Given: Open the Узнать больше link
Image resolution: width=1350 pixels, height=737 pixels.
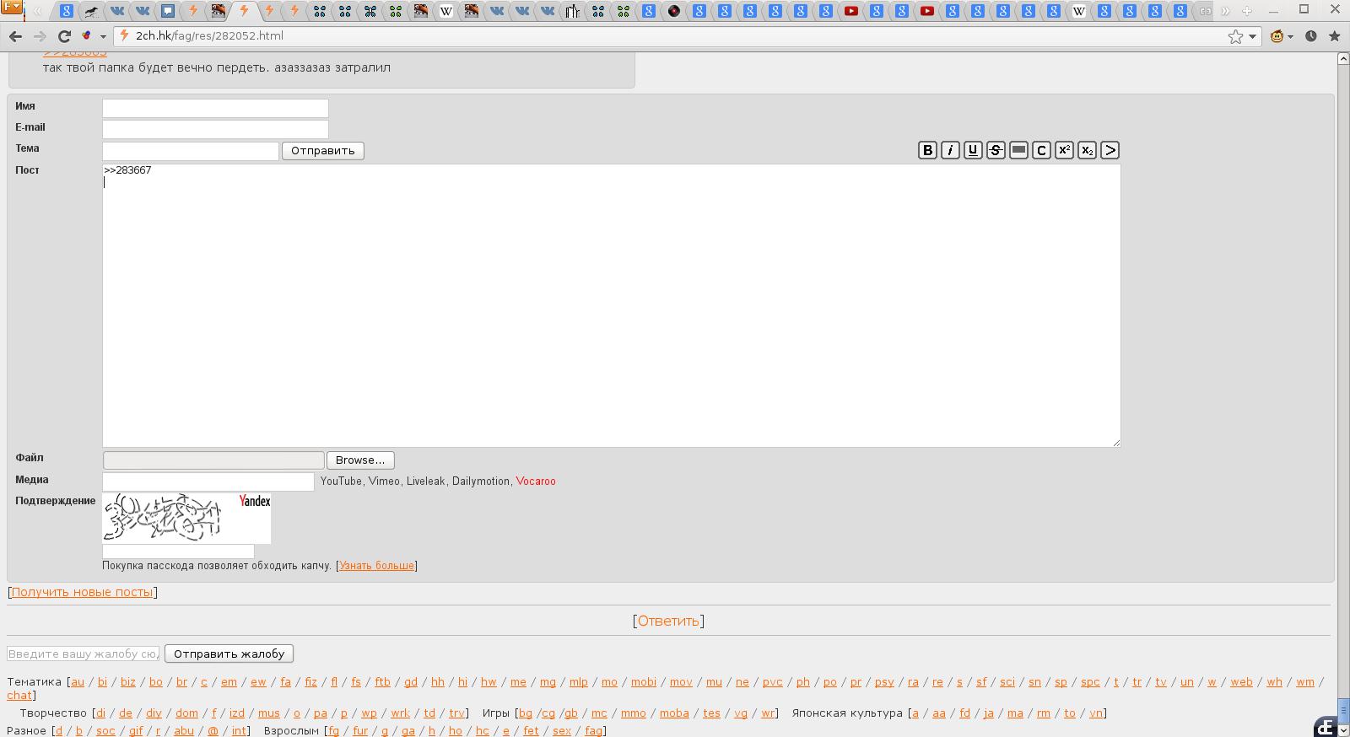Looking at the screenshot, I should (376, 566).
